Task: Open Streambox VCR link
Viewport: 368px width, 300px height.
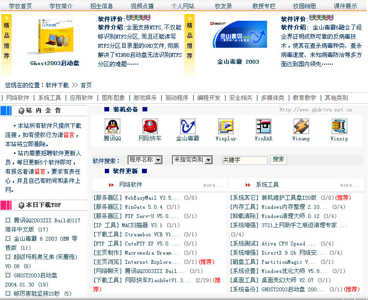Action: click(x=152, y=234)
